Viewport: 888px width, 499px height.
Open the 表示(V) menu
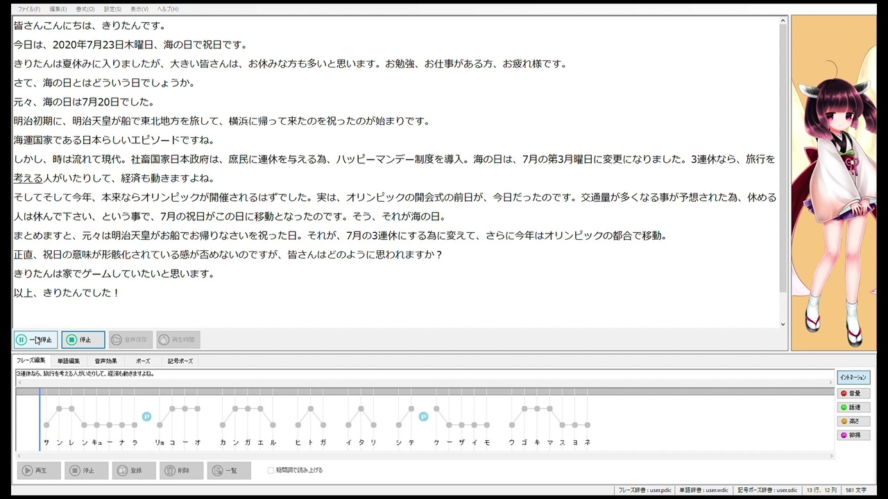(x=139, y=9)
